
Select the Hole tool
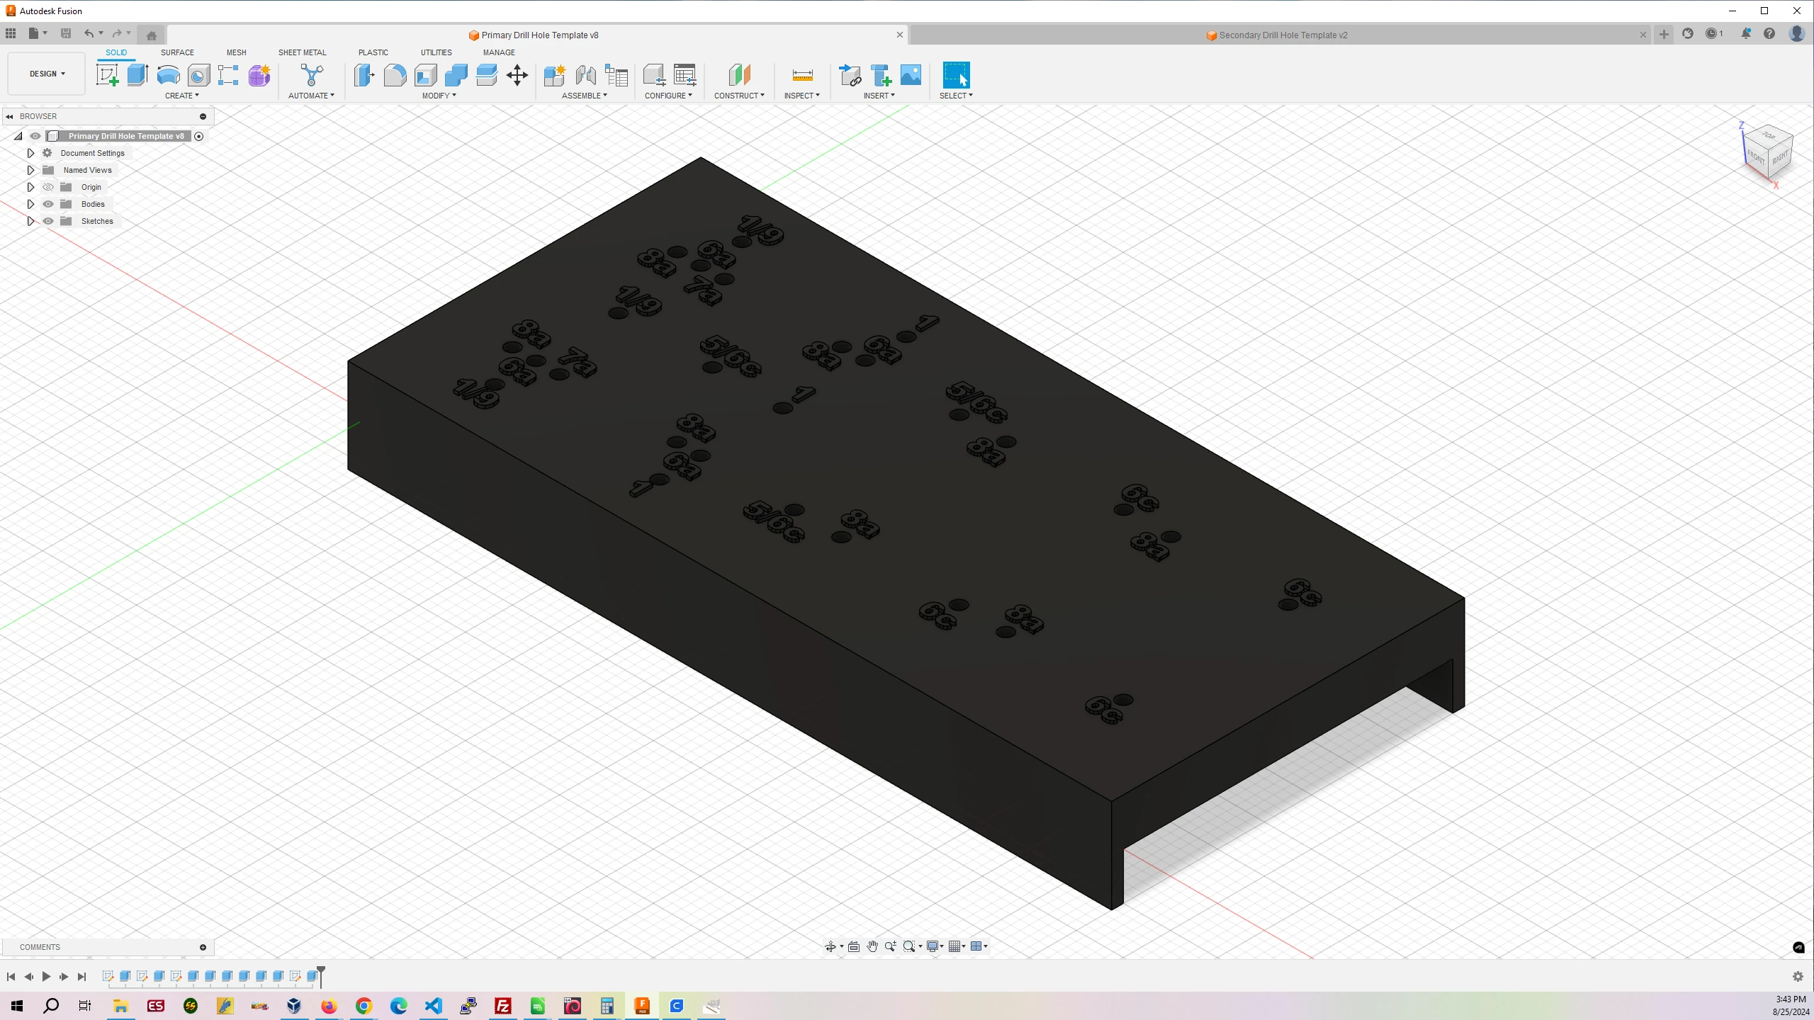coord(198,75)
